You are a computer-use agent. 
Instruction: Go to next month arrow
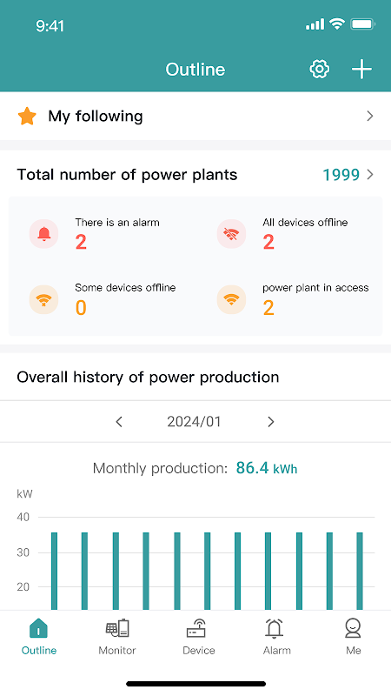(x=271, y=422)
